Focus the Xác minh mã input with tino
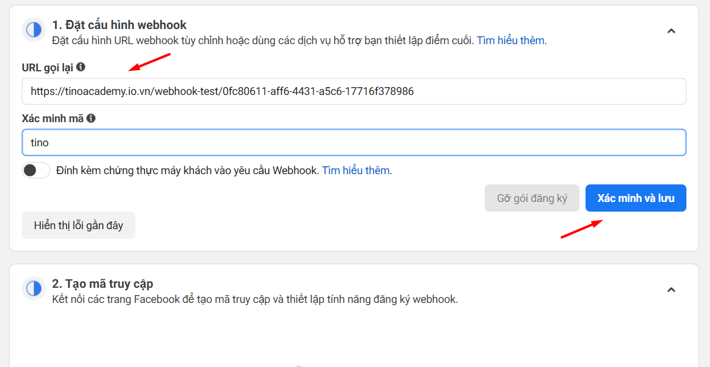Viewport: 710px width, 367px height. 353,143
